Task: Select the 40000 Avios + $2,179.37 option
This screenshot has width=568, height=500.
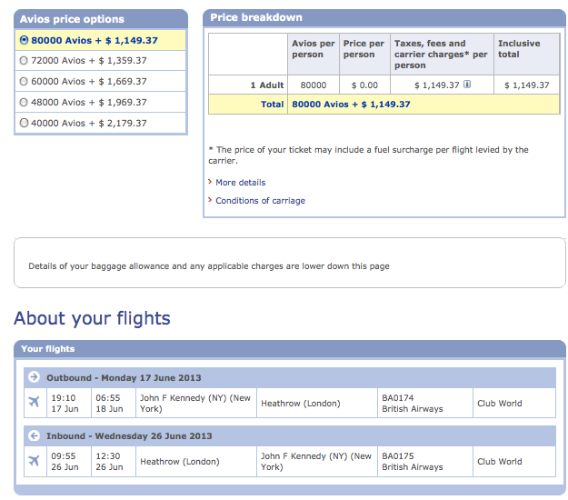Action: click(x=24, y=123)
